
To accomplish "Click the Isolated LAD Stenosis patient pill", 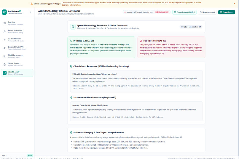I will pyautogui.click(x=146, y=12).
